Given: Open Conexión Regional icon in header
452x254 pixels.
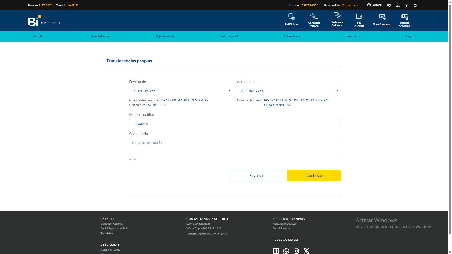Looking at the screenshot, I should tap(314, 17).
